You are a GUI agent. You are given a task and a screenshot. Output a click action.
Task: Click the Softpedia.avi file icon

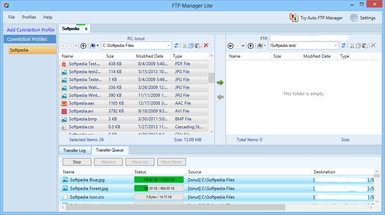[x=64, y=111]
